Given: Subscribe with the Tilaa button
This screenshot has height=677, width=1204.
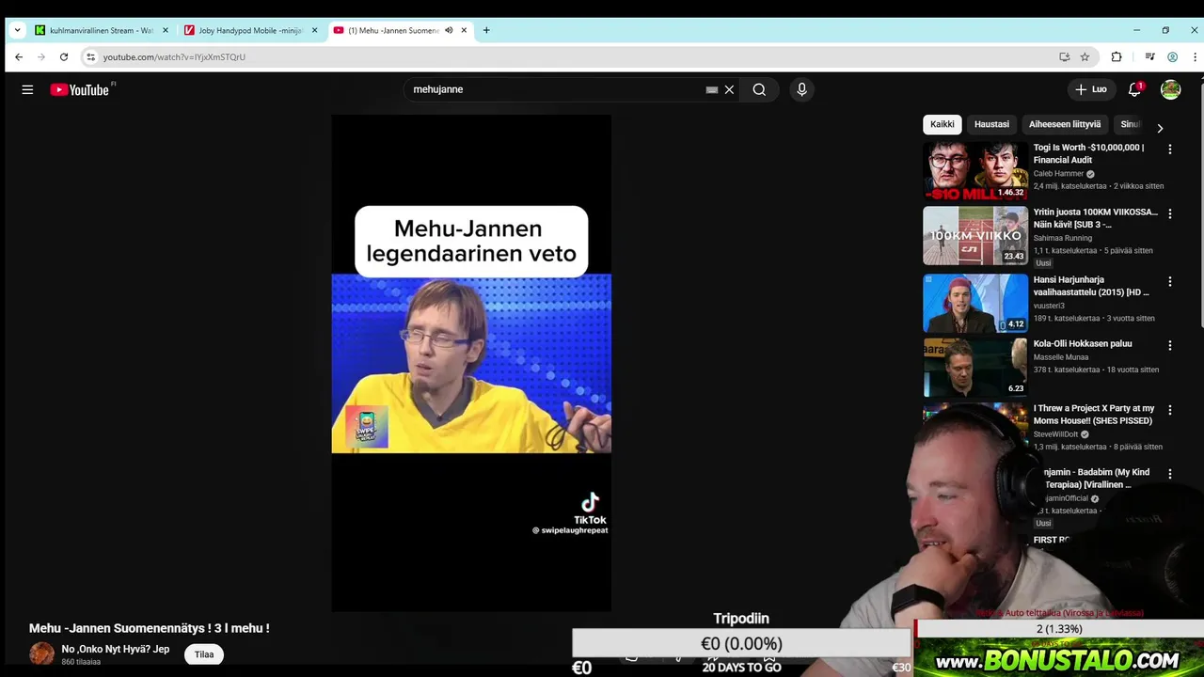Looking at the screenshot, I should pyautogui.click(x=204, y=654).
